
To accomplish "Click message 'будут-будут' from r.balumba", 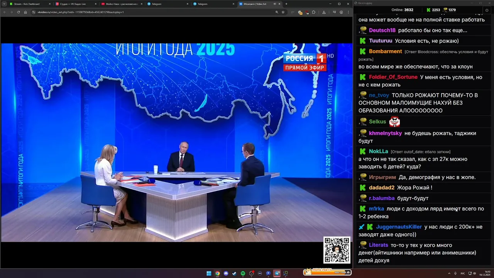I will pos(413,198).
